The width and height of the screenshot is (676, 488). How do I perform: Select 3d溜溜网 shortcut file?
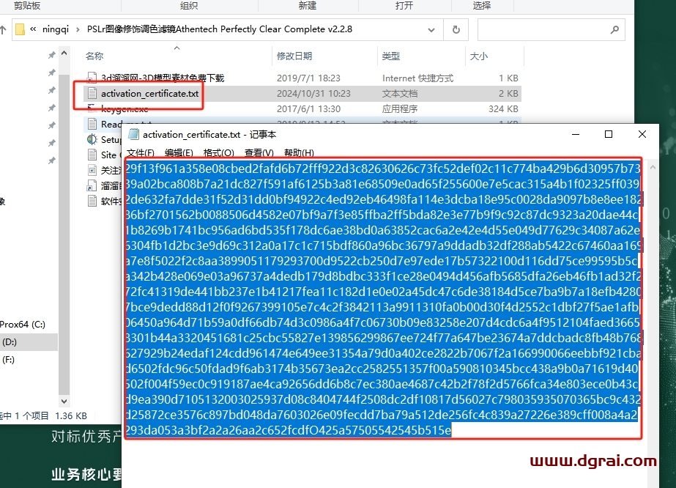pyautogui.click(x=163, y=78)
